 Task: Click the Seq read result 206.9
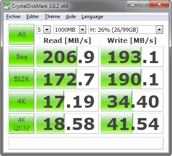tap(67, 57)
